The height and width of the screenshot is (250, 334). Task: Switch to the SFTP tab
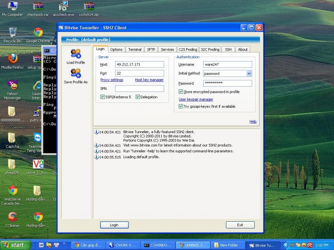coord(151,49)
